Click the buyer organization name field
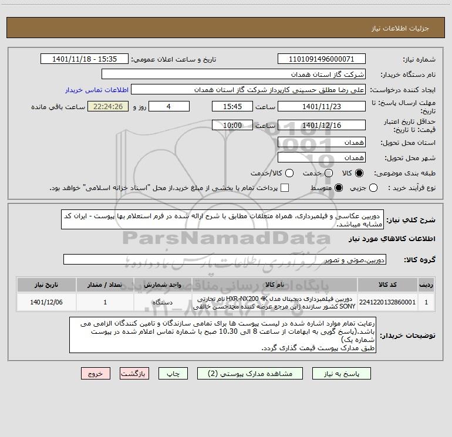This screenshot has height=437, width=452. point(234,74)
